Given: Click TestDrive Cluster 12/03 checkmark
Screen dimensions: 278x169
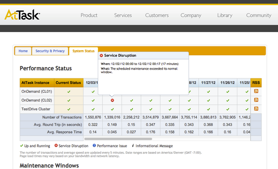Looking at the screenshot, I should (93, 109).
